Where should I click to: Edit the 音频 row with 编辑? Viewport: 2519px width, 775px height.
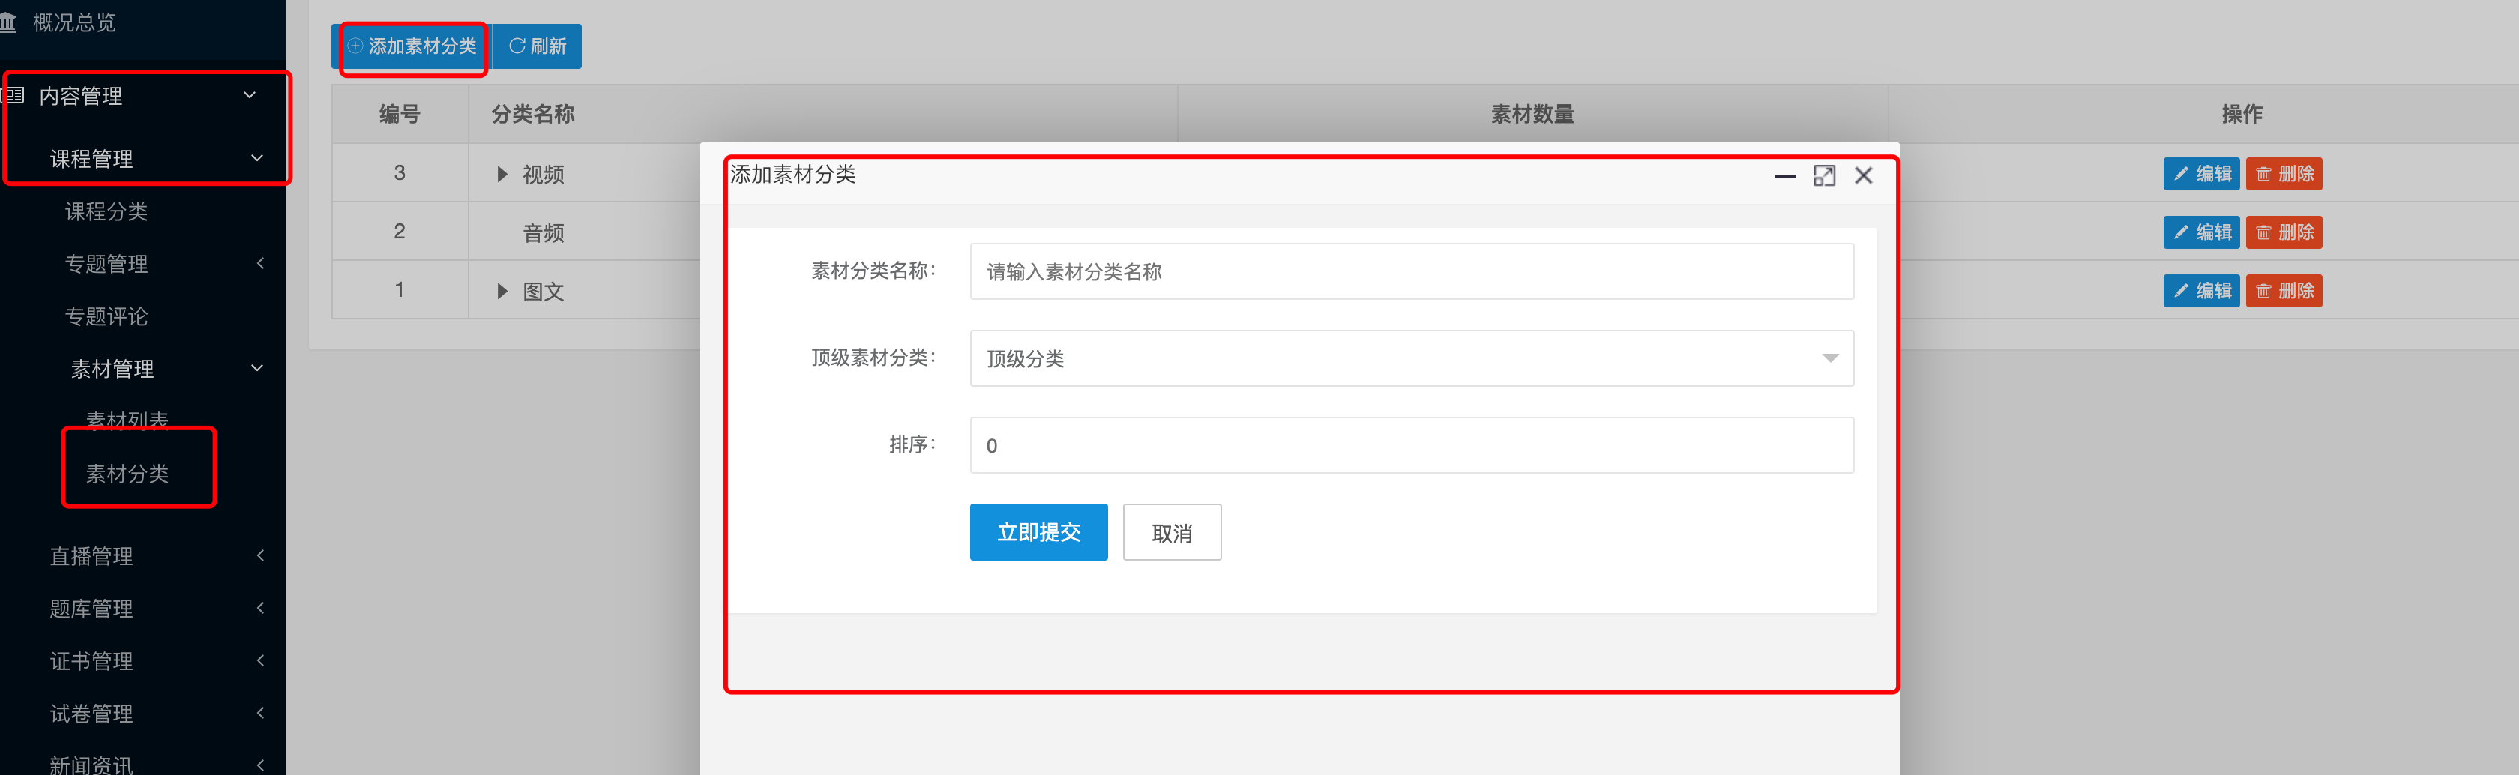pyautogui.click(x=2201, y=232)
